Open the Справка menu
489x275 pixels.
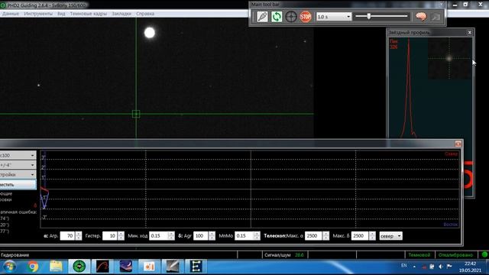(x=145, y=14)
